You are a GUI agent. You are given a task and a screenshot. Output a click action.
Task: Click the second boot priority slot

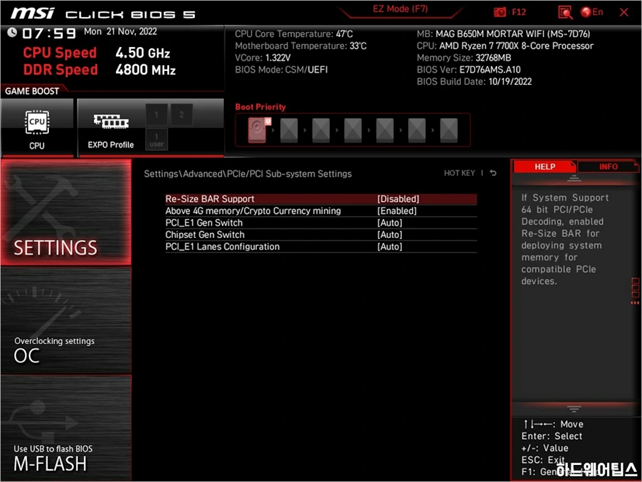click(289, 130)
